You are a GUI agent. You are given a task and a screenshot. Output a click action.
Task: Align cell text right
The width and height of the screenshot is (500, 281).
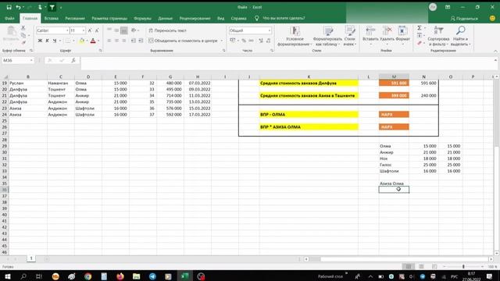(124, 41)
